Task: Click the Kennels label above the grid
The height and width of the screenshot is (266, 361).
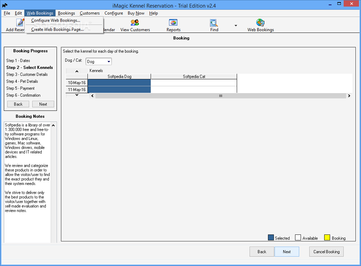Action: click(96, 71)
